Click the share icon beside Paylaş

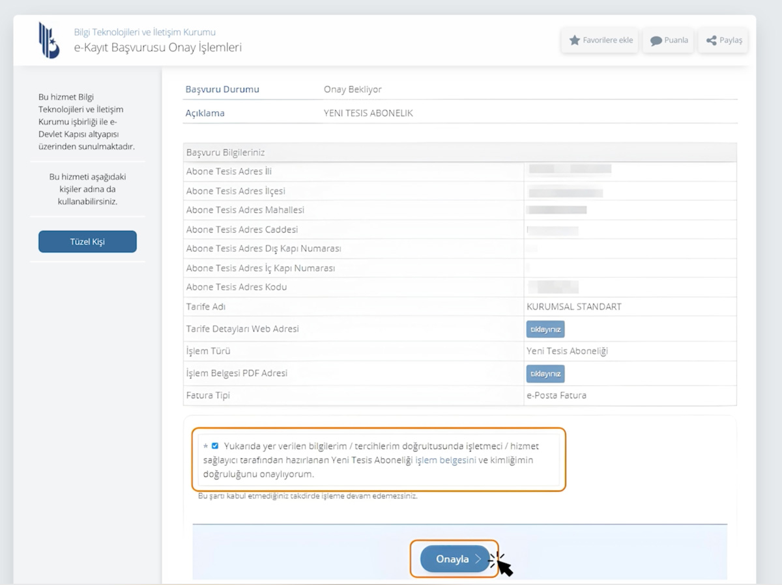(x=711, y=40)
